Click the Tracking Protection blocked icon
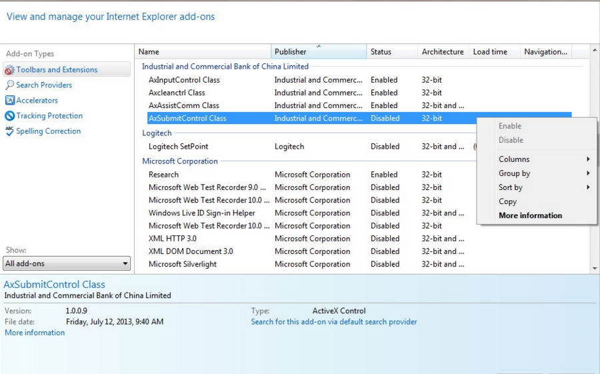This screenshot has height=374, width=600. point(9,115)
